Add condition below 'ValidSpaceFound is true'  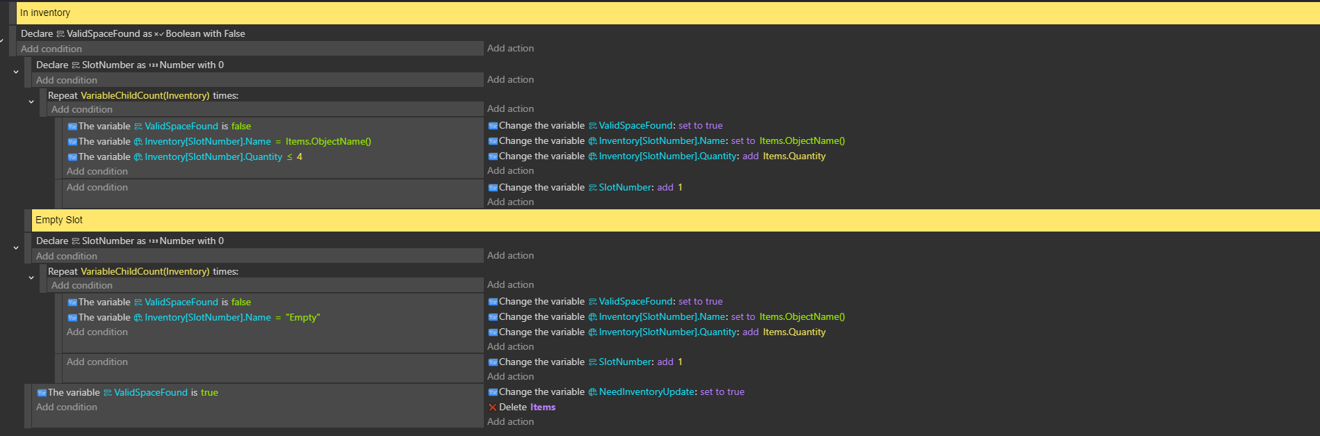(x=67, y=407)
